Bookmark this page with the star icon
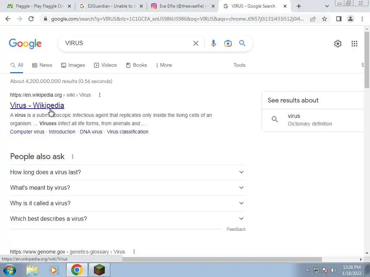Viewport: 370px width, 277px height. click(324, 19)
